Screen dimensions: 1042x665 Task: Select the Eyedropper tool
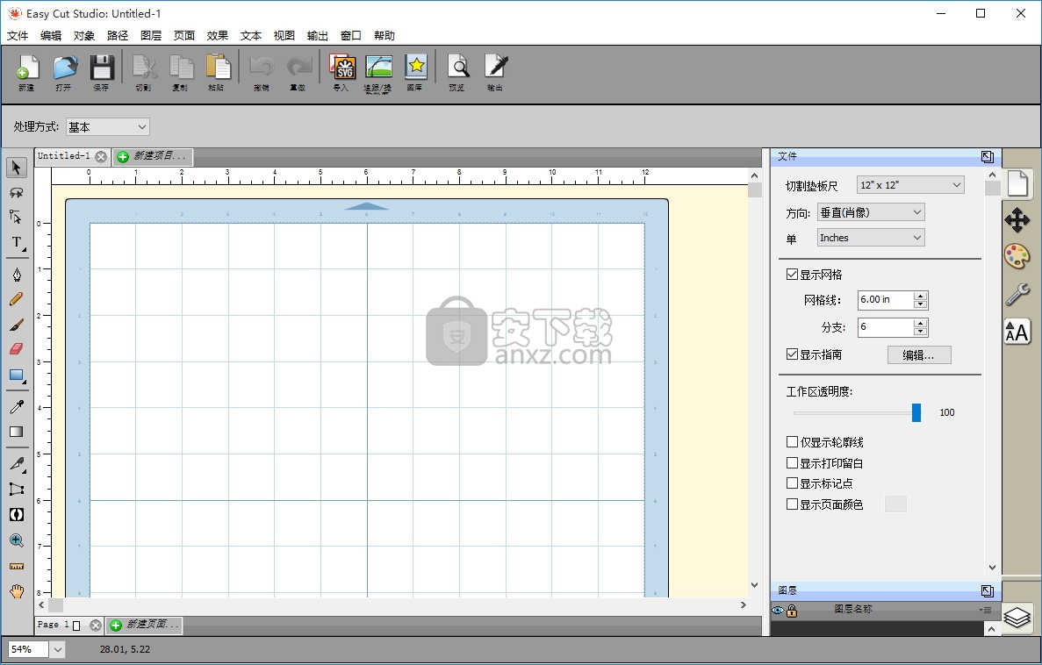point(17,406)
